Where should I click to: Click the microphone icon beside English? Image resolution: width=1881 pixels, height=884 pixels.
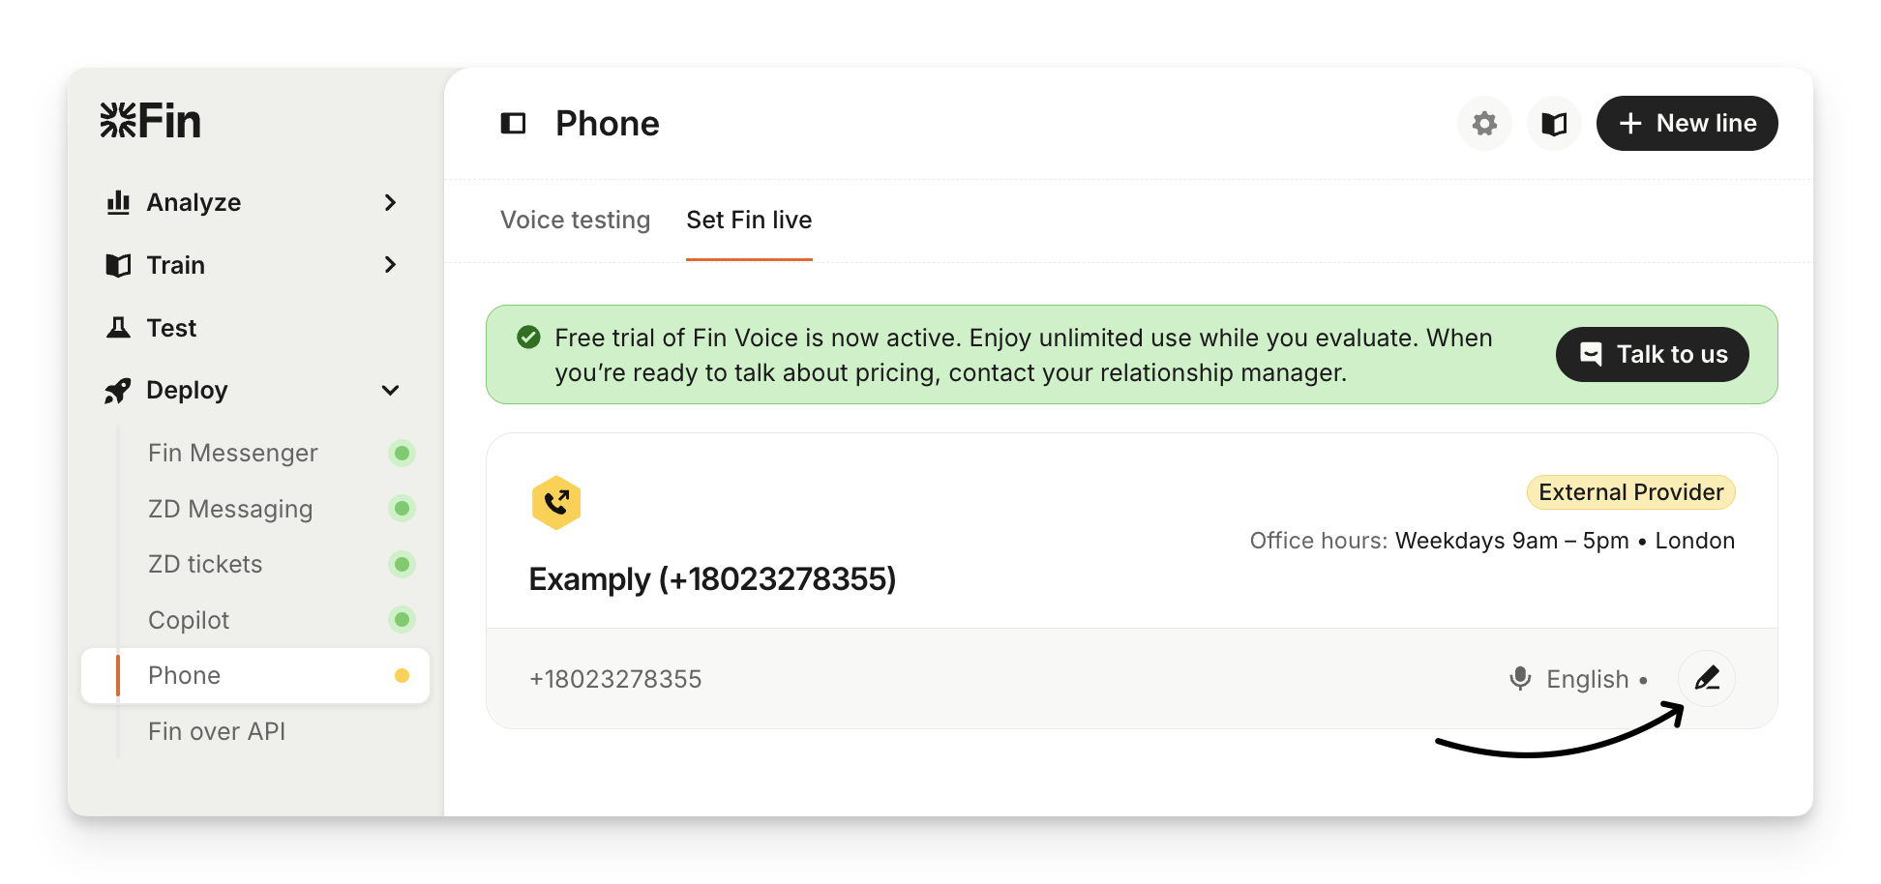click(x=1520, y=678)
